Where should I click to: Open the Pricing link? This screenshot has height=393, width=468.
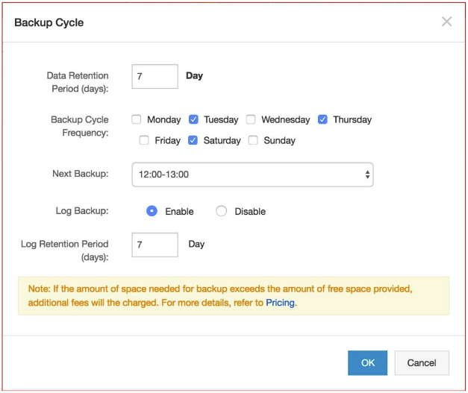(281, 304)
